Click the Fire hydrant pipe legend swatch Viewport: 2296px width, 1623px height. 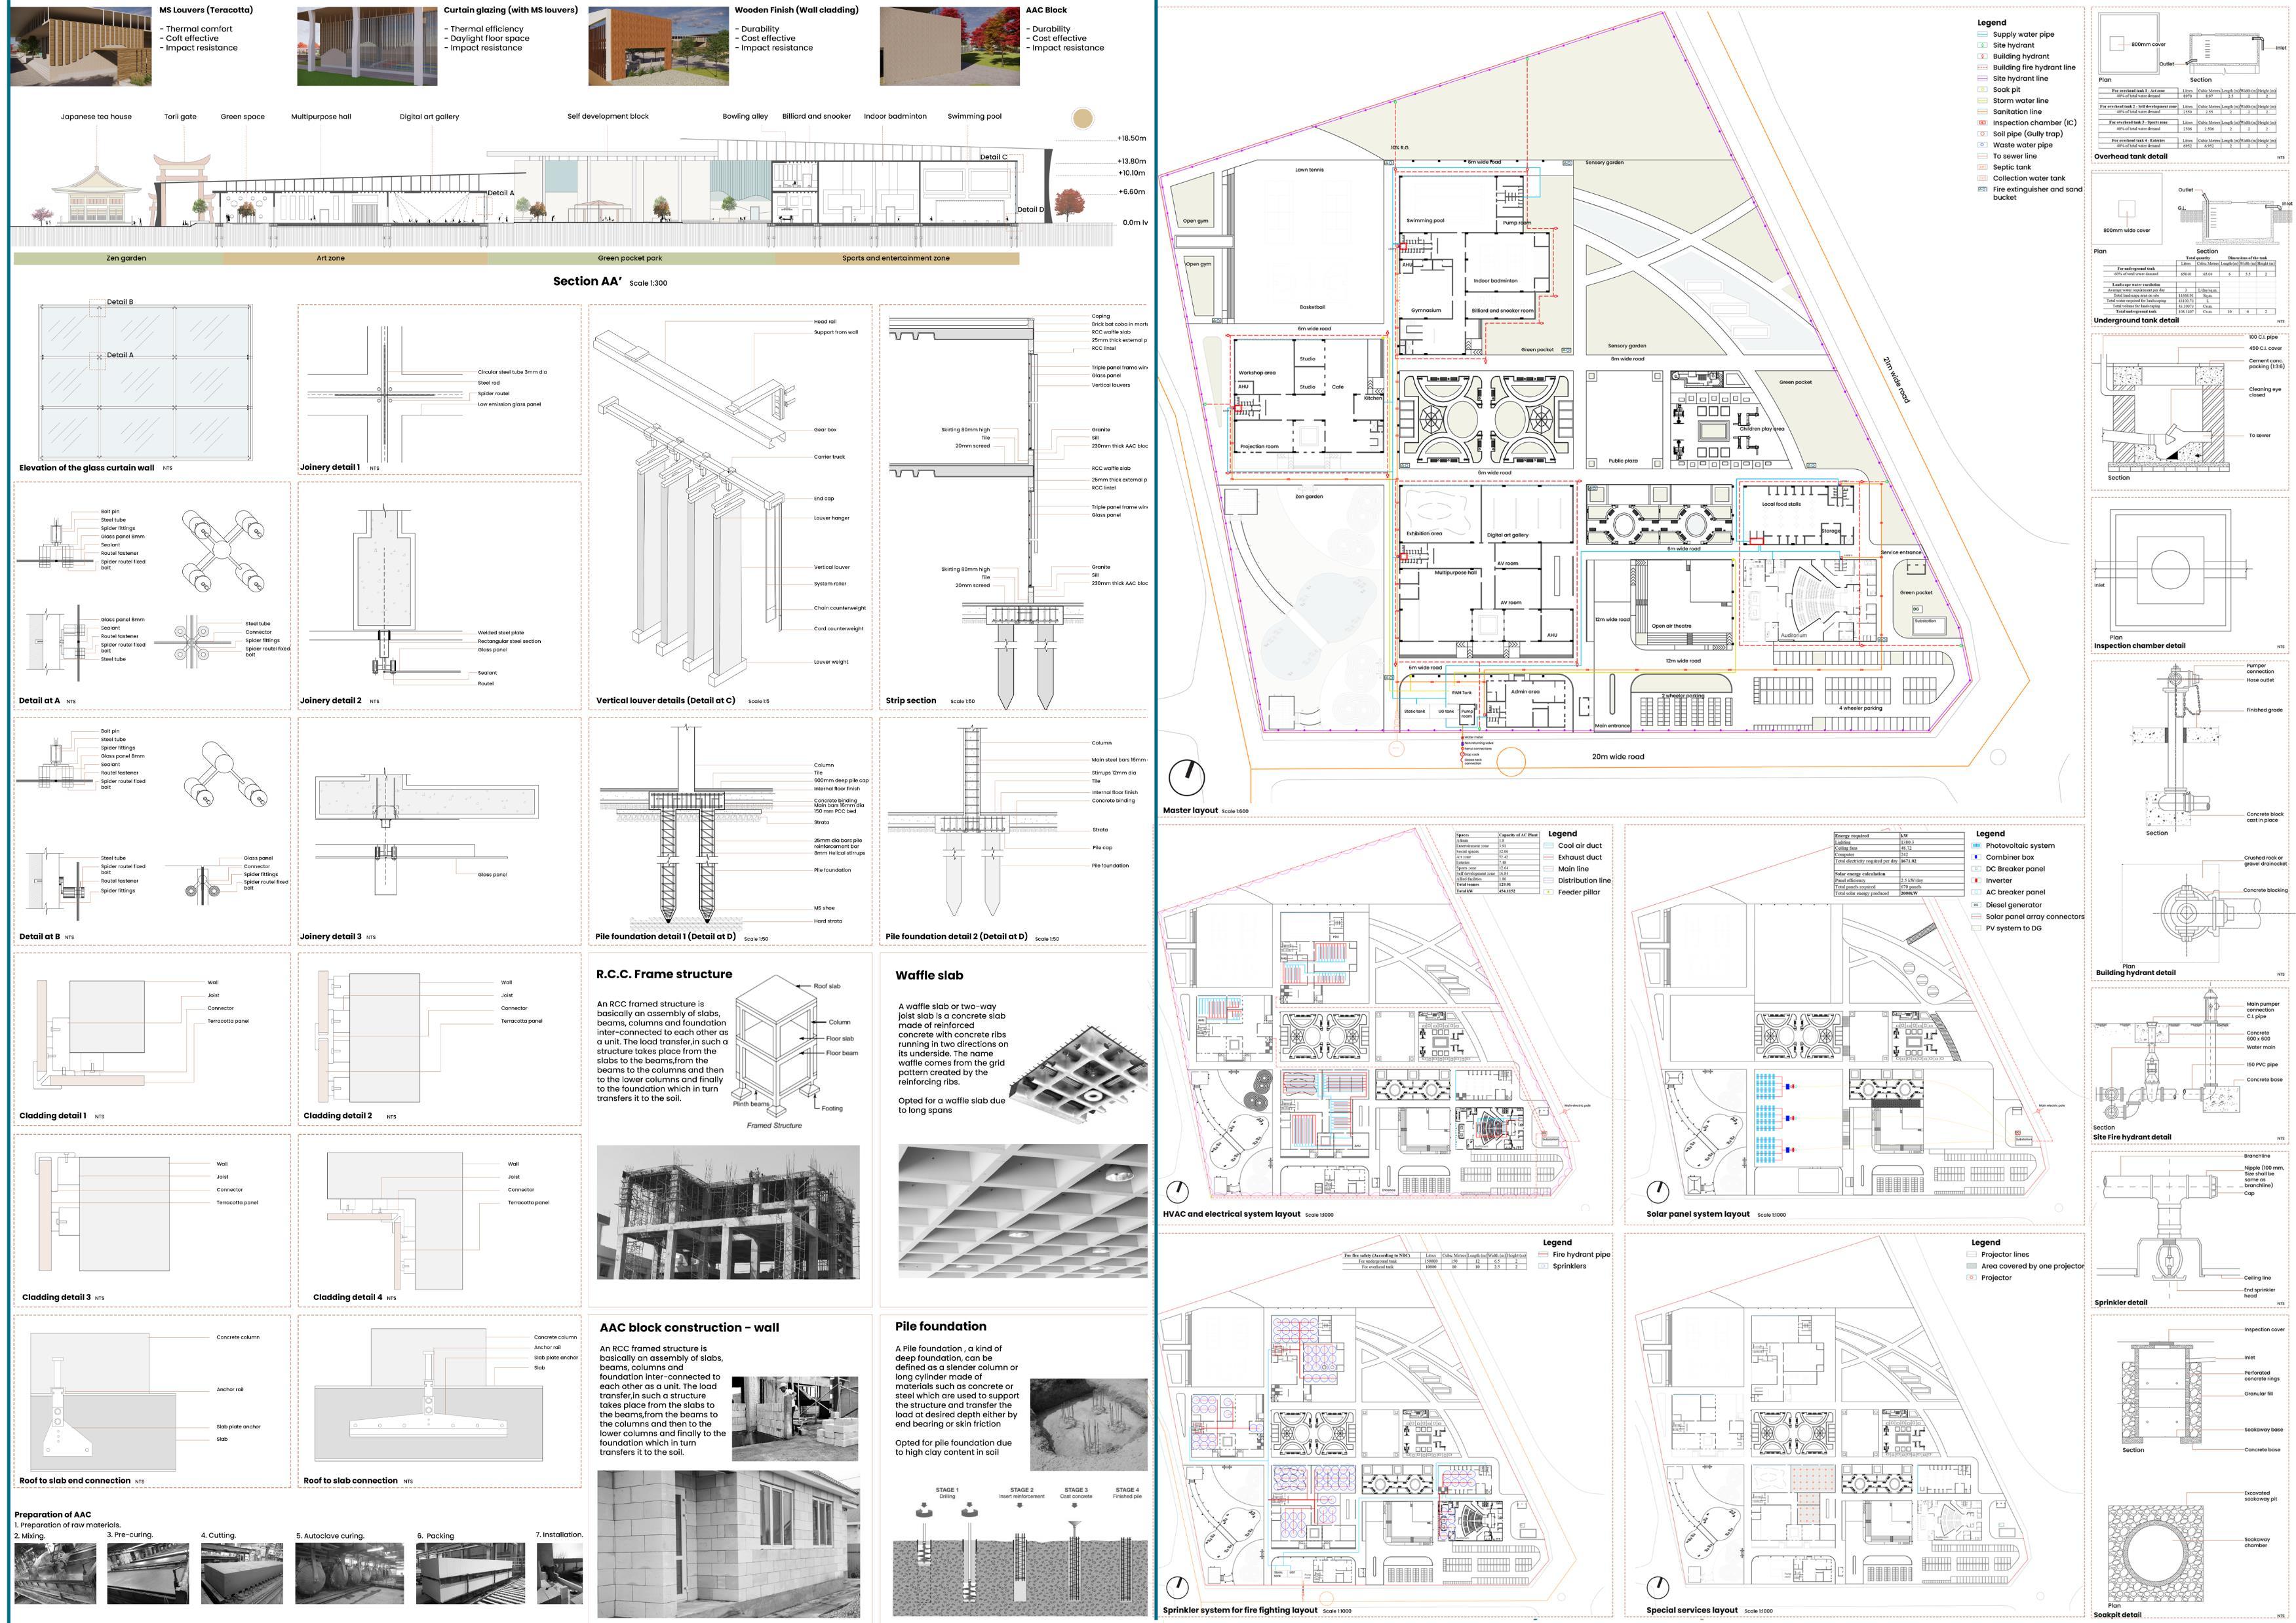(1544, 1254)
